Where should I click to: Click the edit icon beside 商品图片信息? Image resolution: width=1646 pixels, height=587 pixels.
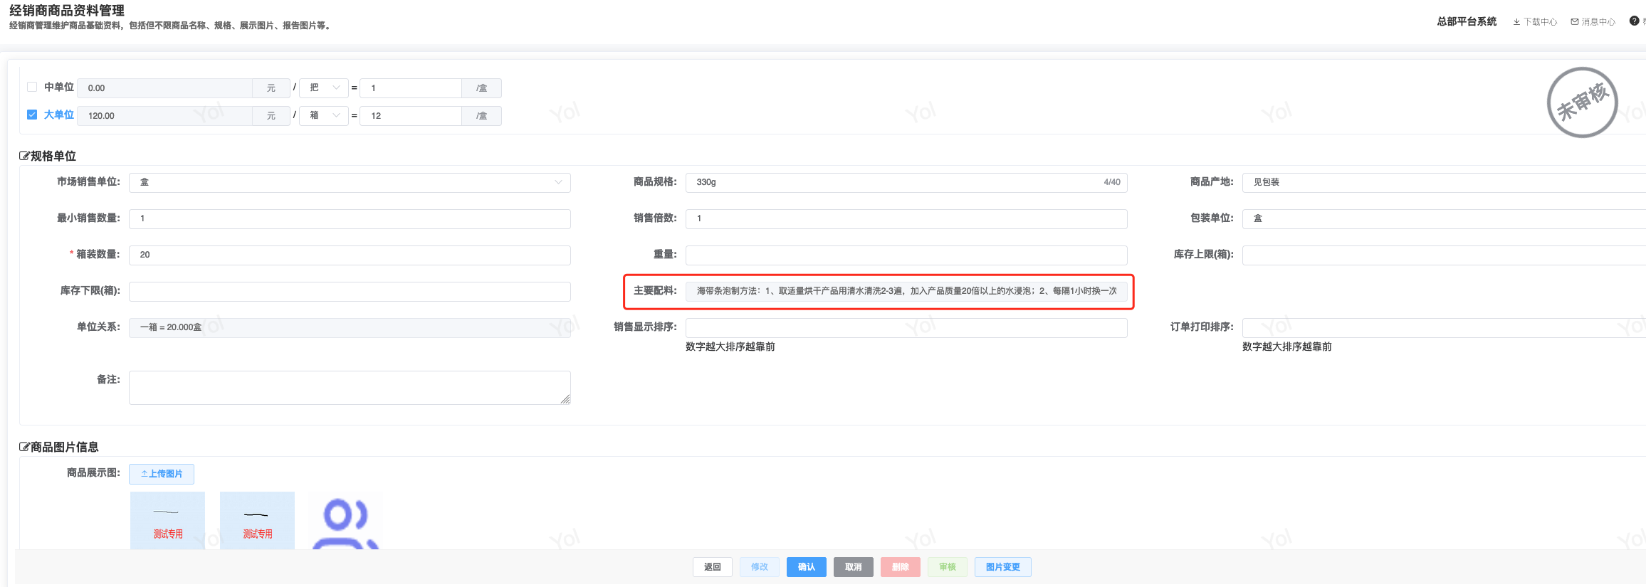point(24,447)
